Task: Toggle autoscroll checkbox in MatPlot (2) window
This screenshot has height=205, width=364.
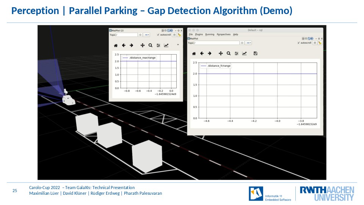Action: pos(158,35)
